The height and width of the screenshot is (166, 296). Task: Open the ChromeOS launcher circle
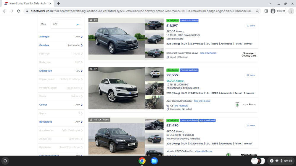pyautogui.click(x=5, y=161)
